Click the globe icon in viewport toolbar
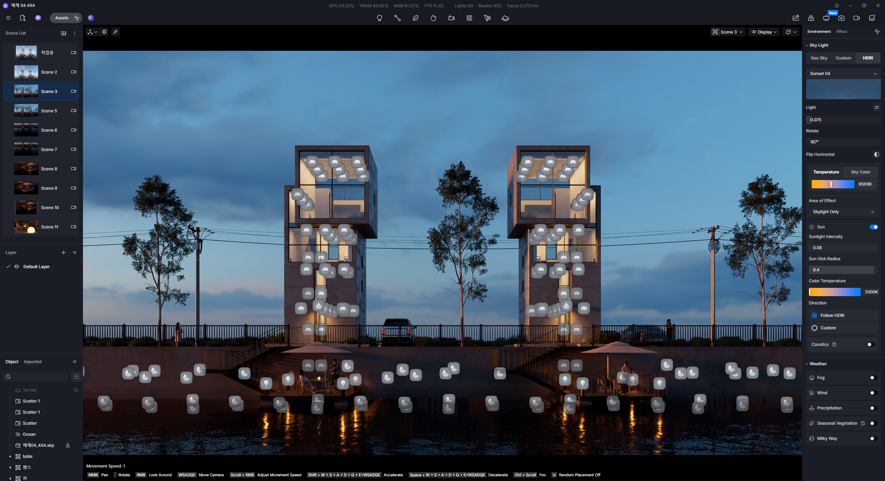 104,32
